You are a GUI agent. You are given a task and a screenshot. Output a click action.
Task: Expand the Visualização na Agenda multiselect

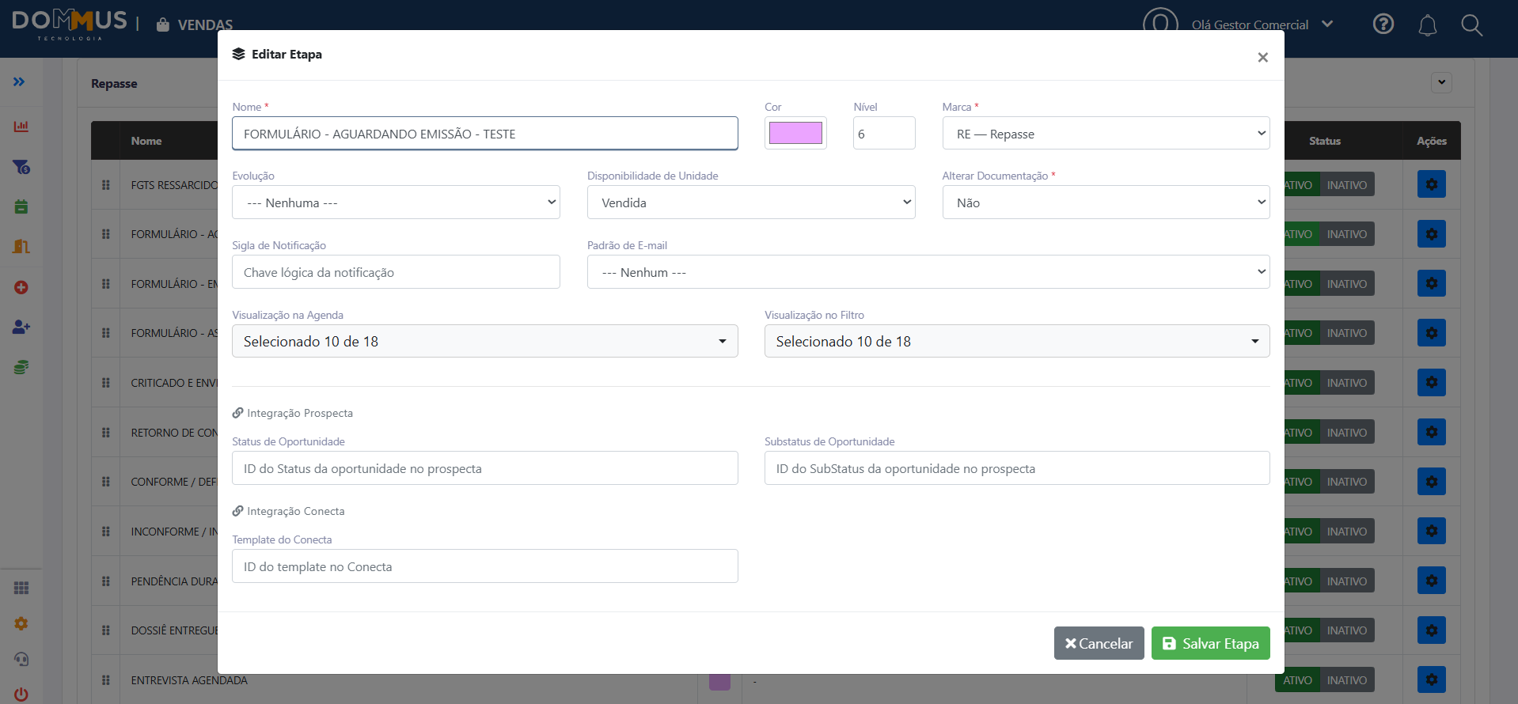click(485, 341)
